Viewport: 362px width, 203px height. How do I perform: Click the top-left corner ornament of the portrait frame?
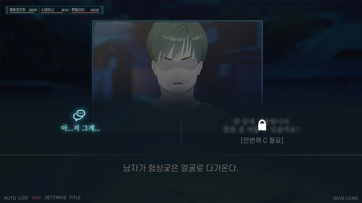coord(94,24)
